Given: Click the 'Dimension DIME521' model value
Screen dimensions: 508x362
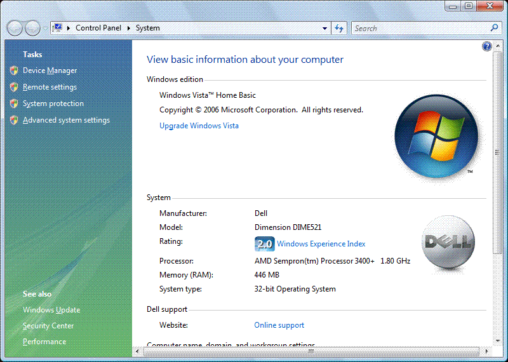Looking at the screenshot, I should click(x=288, y=227).
